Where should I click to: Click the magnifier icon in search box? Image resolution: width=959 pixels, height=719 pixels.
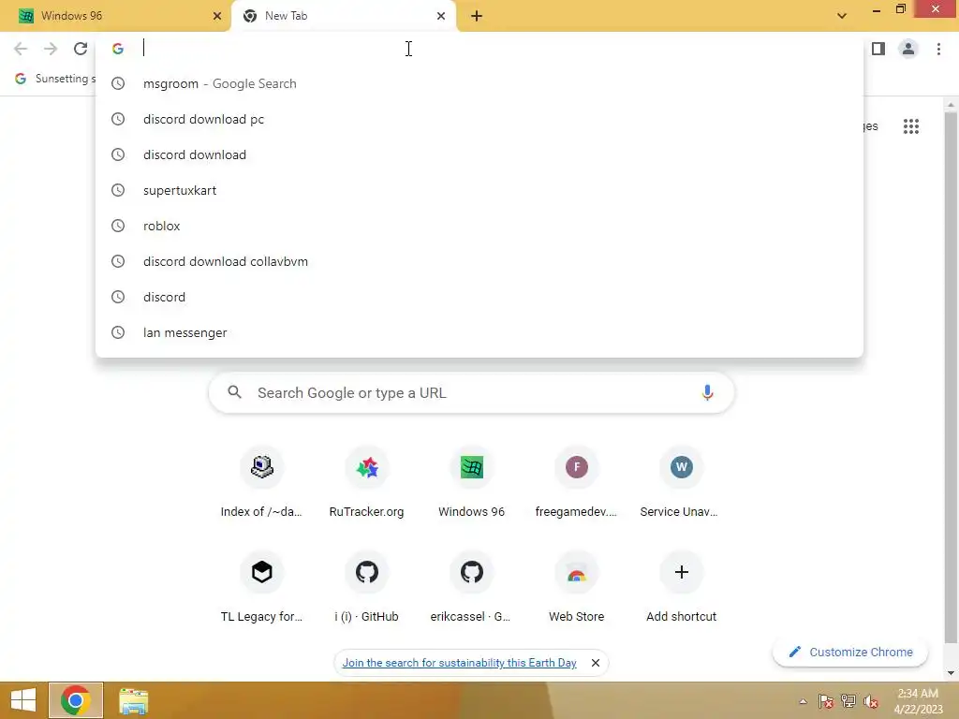tap(235, 392)
